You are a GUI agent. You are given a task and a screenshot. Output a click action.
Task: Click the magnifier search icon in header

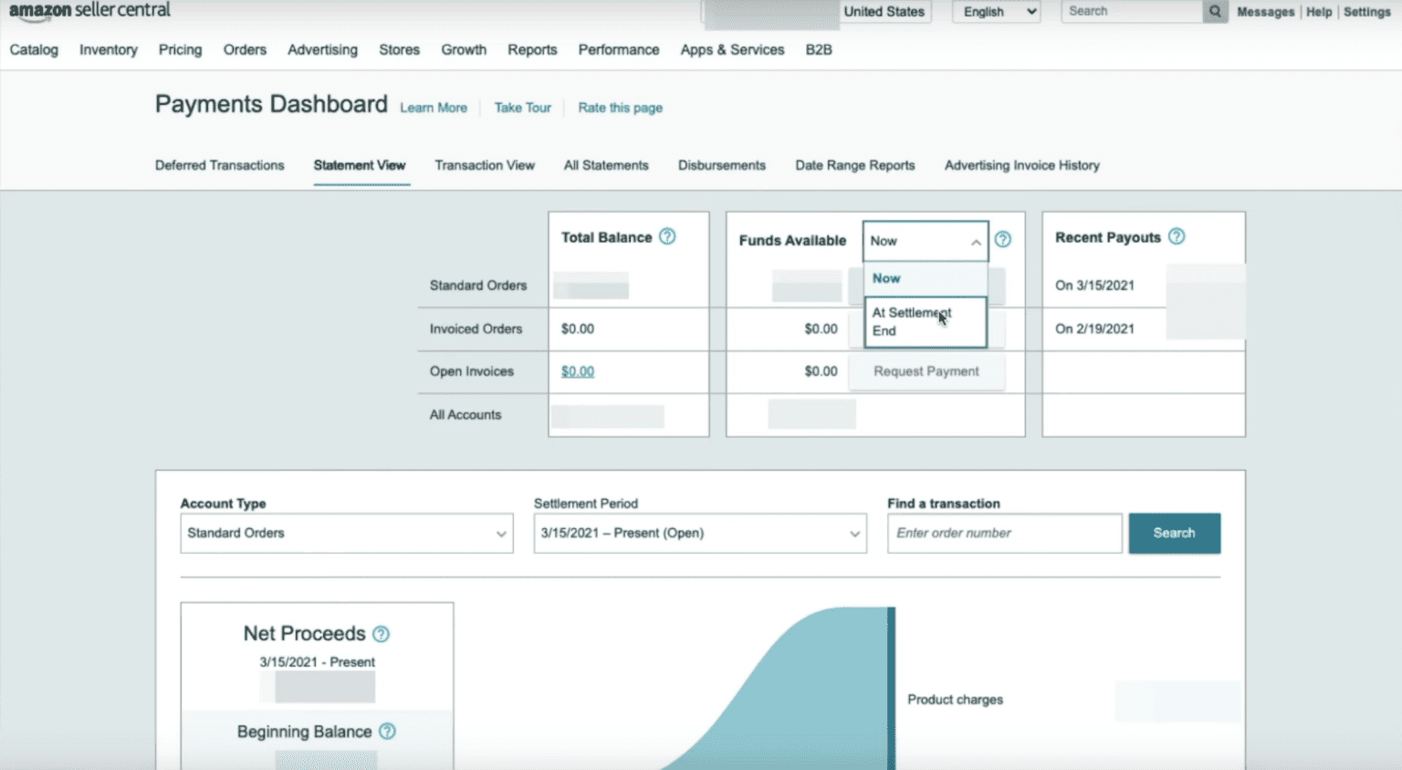tap(1215, 12)
